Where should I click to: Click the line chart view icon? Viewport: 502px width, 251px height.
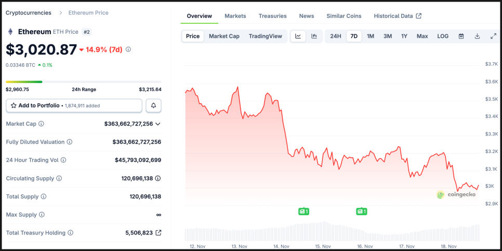tap(298, 36)
